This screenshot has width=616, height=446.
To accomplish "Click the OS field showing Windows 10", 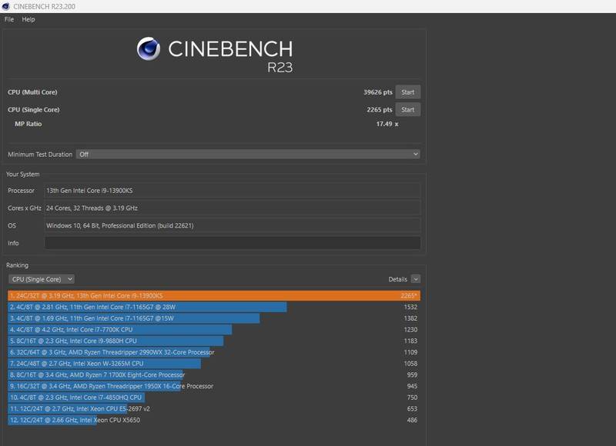I will (233, 225).
